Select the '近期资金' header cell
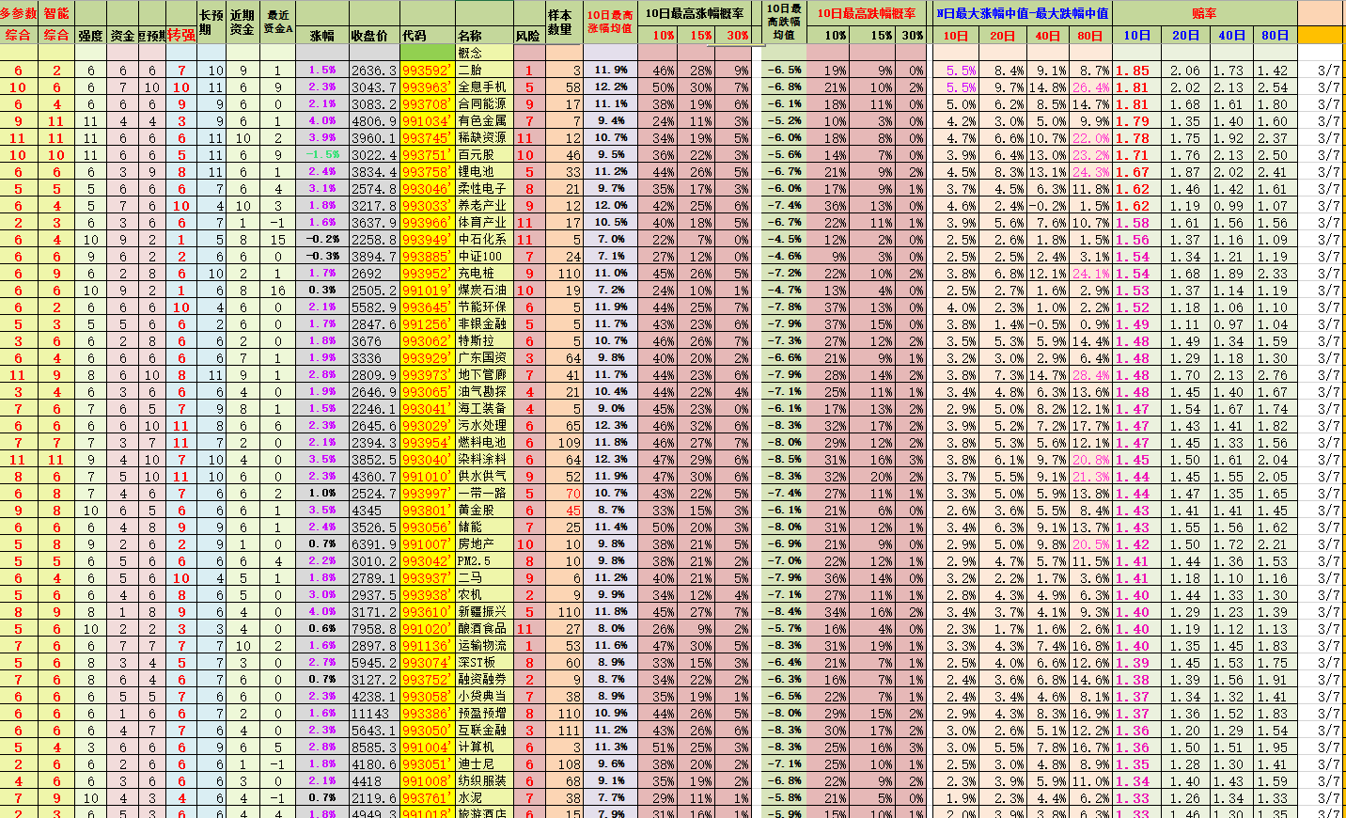Image resolution: width=1346 pixels, height=818 pixels. click(x=243, y=22)
